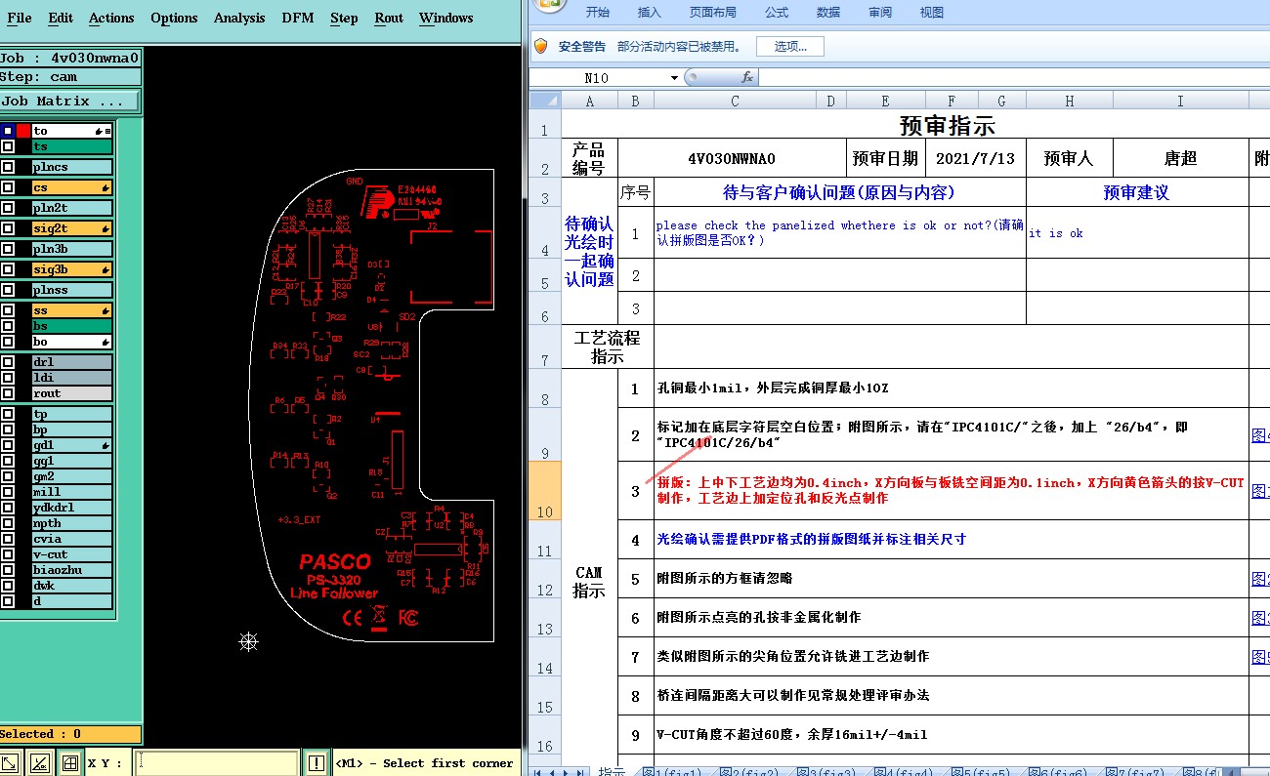The height and width of the screenshot is (776, 1270).
Task: Open the Windows menu
Action: [445, 18]
